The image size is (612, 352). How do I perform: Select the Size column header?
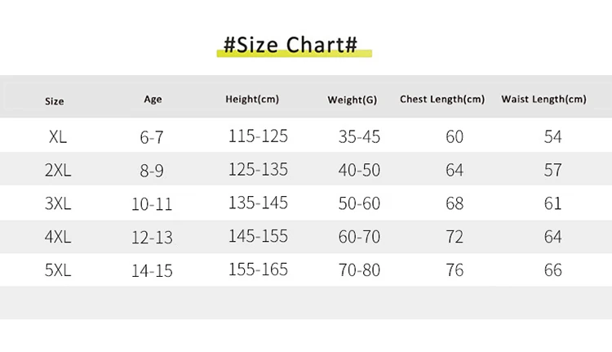[54, 101]
